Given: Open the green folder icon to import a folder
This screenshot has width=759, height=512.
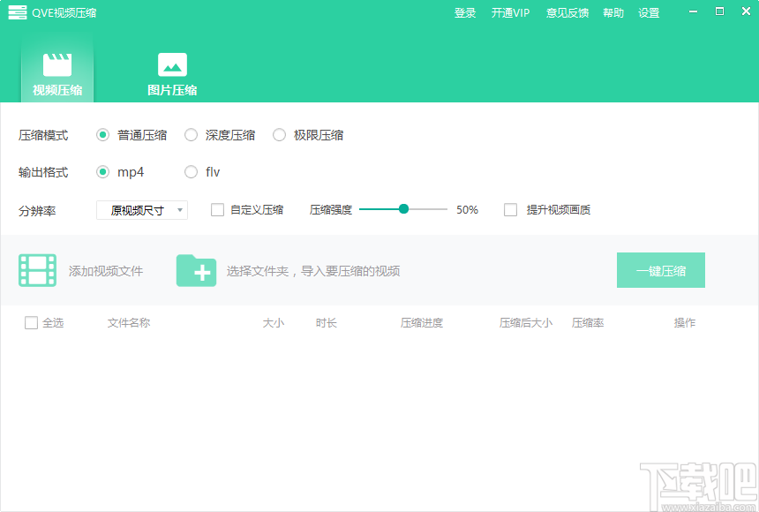Looking at the screenshot, I should pyautogui.click(x=196, y=271).
